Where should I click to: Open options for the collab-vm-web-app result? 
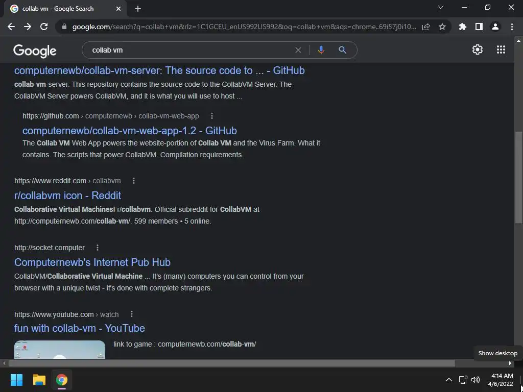pos(212,116)
